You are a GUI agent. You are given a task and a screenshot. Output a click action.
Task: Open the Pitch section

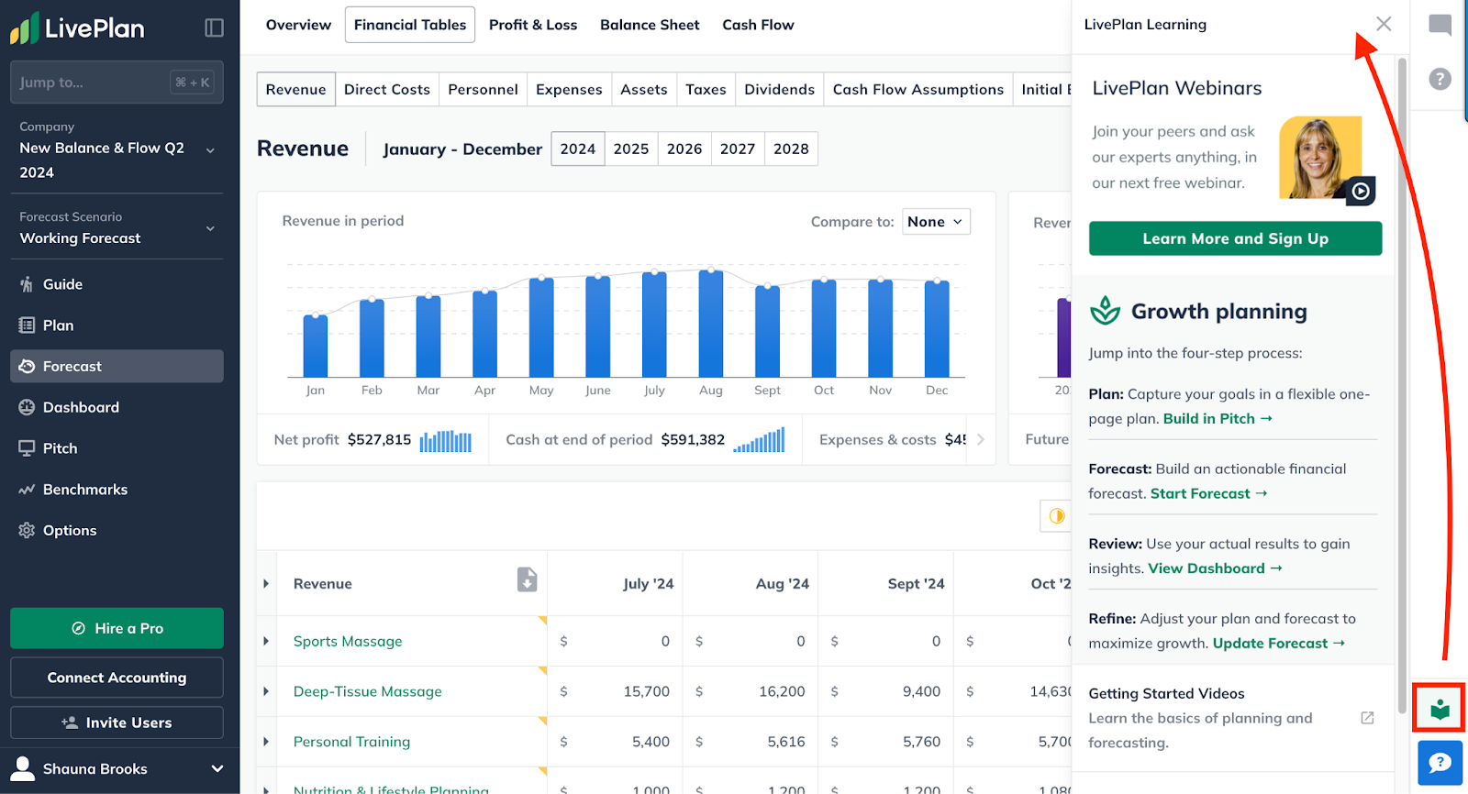(117, 448)
